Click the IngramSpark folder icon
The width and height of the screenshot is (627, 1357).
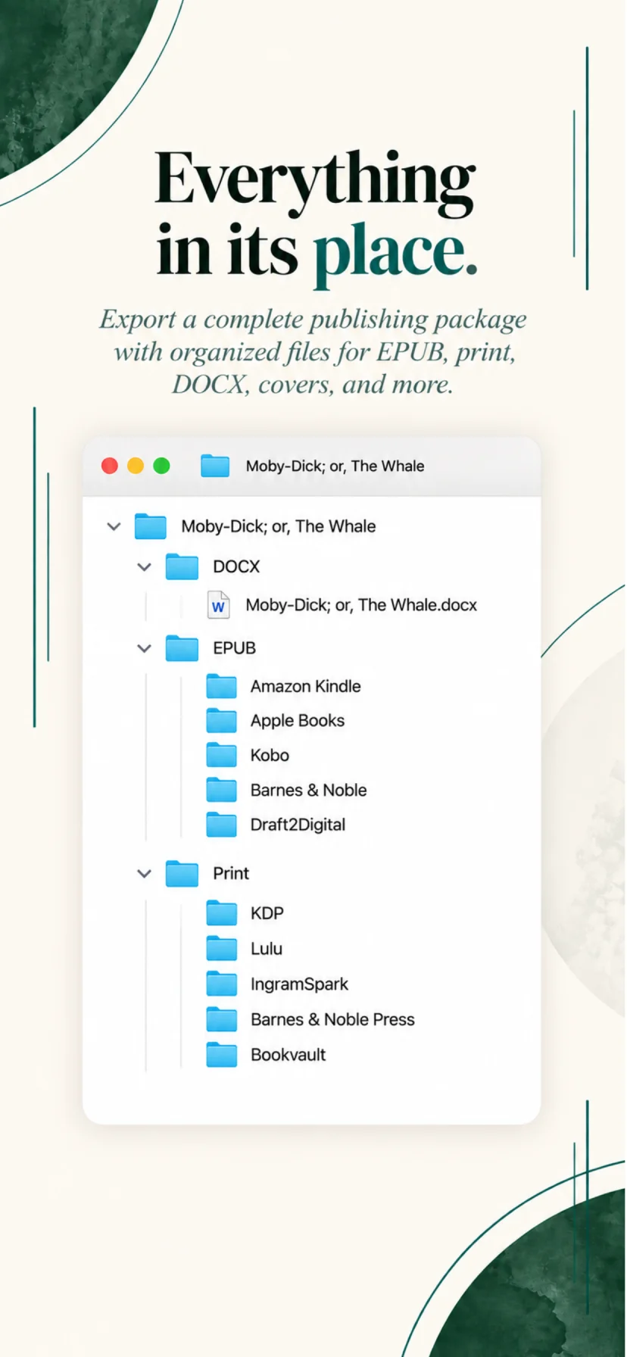(222, 984)
